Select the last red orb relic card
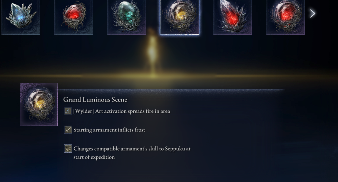Screen dimensions: 338x182 [285, 17]
